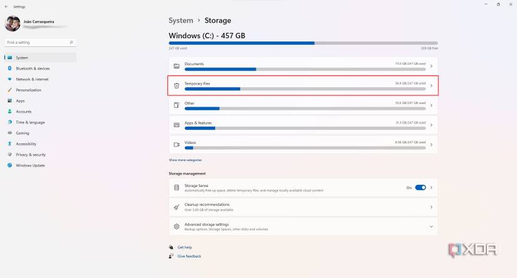Click the Get help link
This screenshot has height=278, width=517.
tap(185, 247)
